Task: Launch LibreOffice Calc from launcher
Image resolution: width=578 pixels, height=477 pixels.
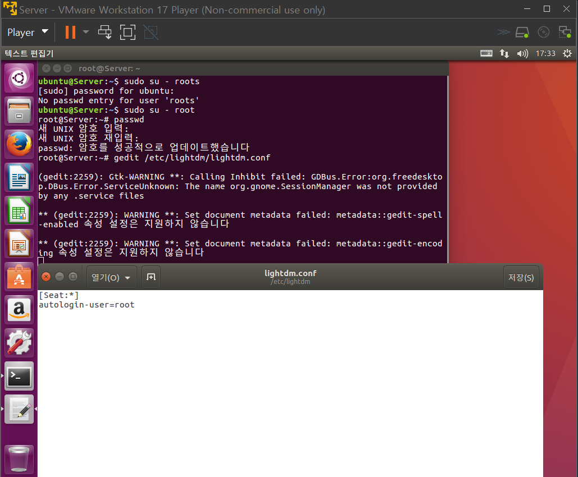Action: coord(19,210)
